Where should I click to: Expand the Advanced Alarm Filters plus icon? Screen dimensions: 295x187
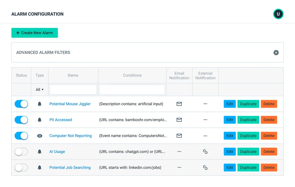point(276,53)
